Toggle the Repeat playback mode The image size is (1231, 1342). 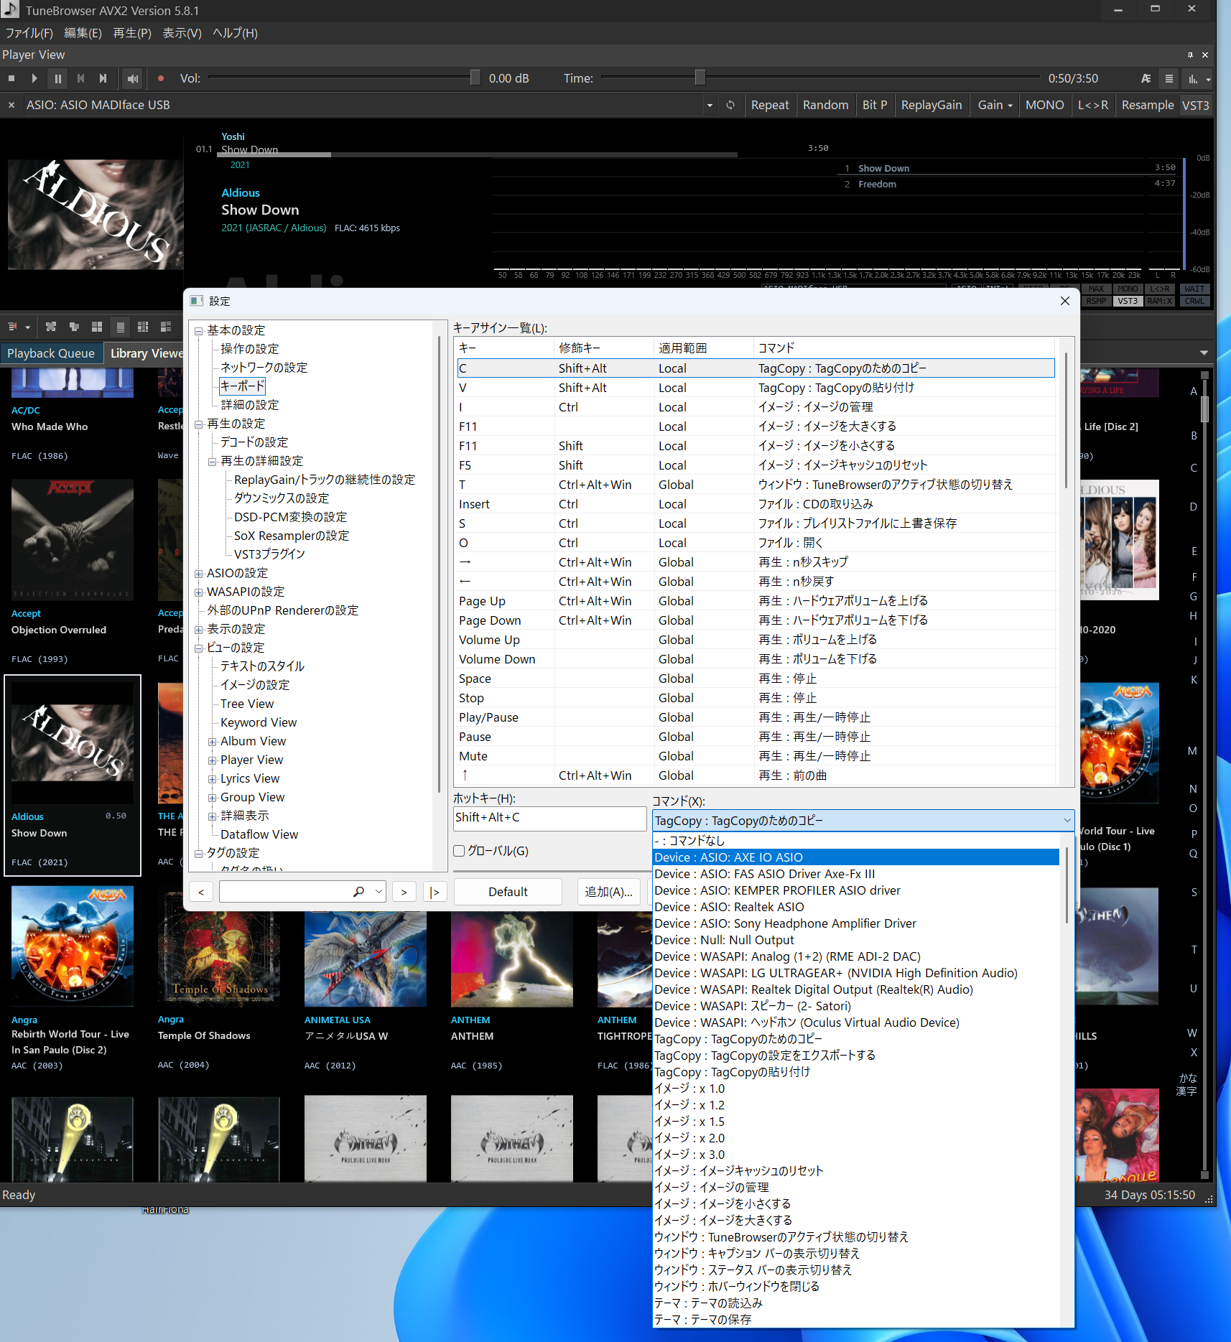coord(769,105)
